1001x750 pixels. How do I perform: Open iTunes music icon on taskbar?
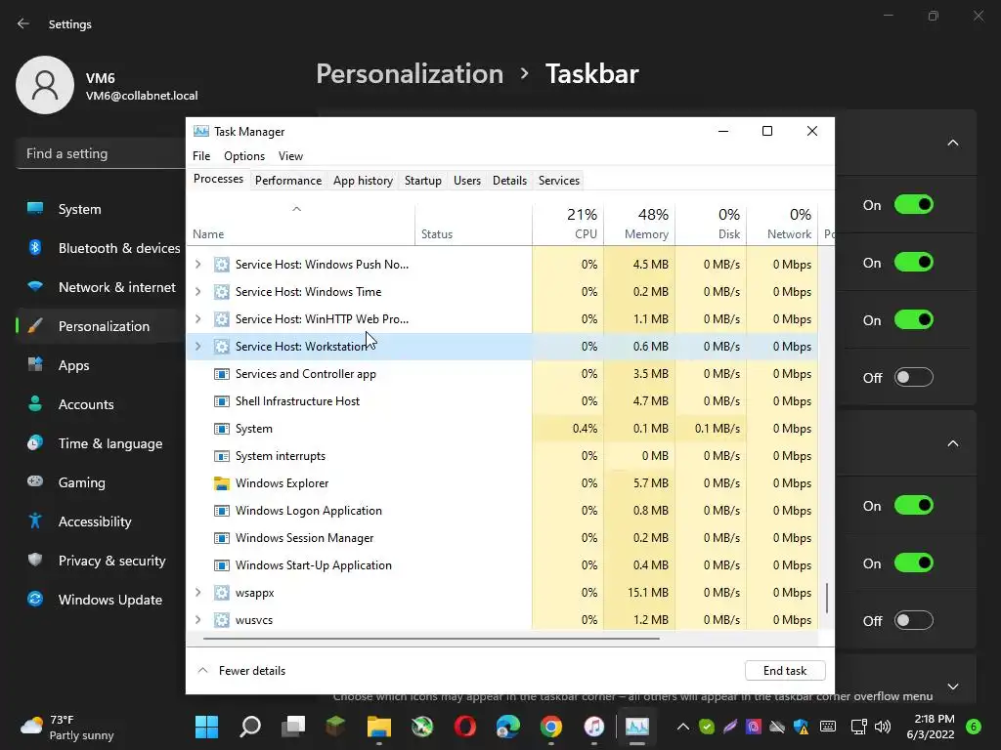pyautogui.click(x=594, y=726)
